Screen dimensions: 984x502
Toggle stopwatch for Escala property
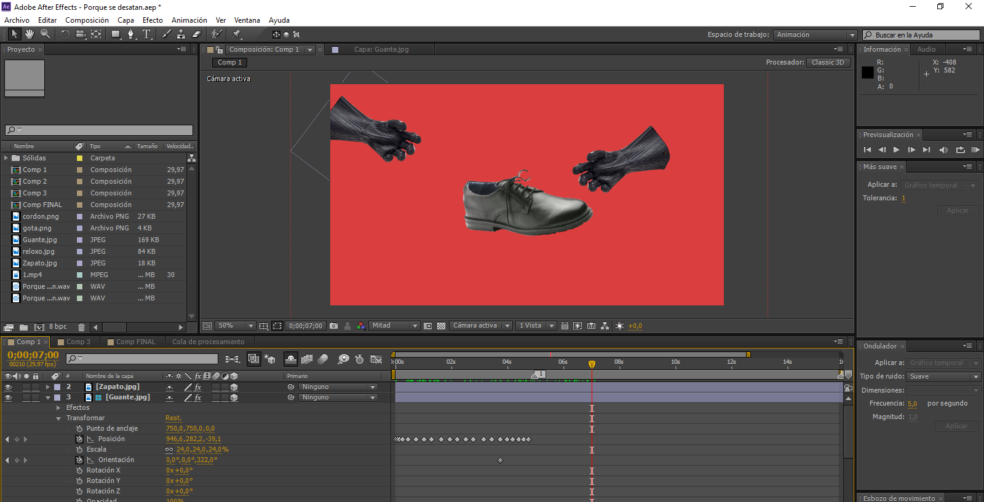coord(79,450)
